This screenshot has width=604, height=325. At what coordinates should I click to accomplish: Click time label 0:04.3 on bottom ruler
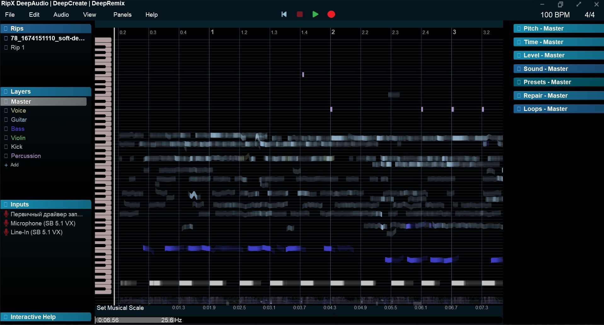(x=330, y=307)
